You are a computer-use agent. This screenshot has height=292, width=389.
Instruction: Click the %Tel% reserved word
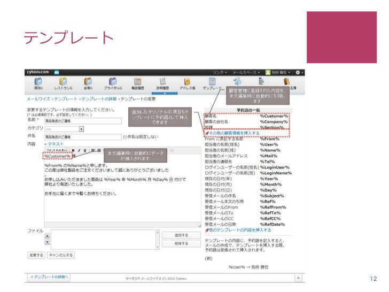[x=267, y=162]
